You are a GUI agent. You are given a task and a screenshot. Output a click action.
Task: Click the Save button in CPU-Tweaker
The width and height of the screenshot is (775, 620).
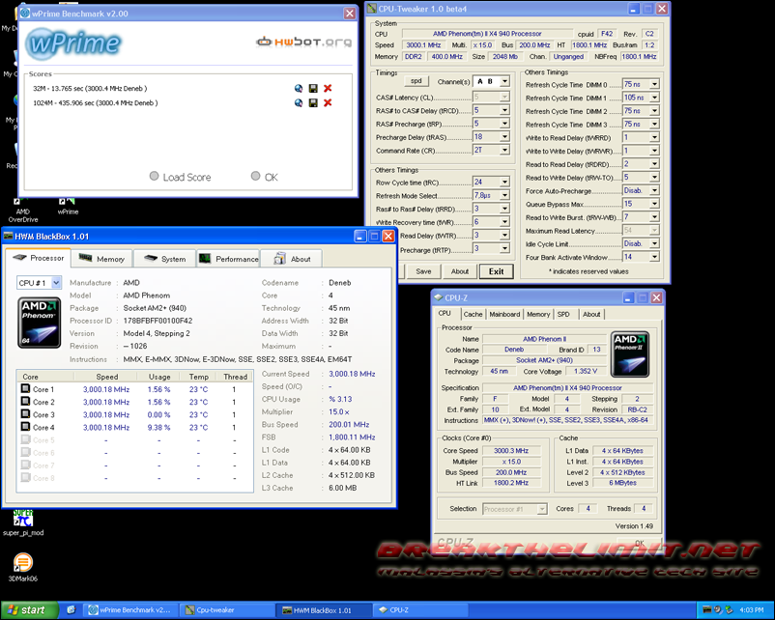tap(423, 271)
